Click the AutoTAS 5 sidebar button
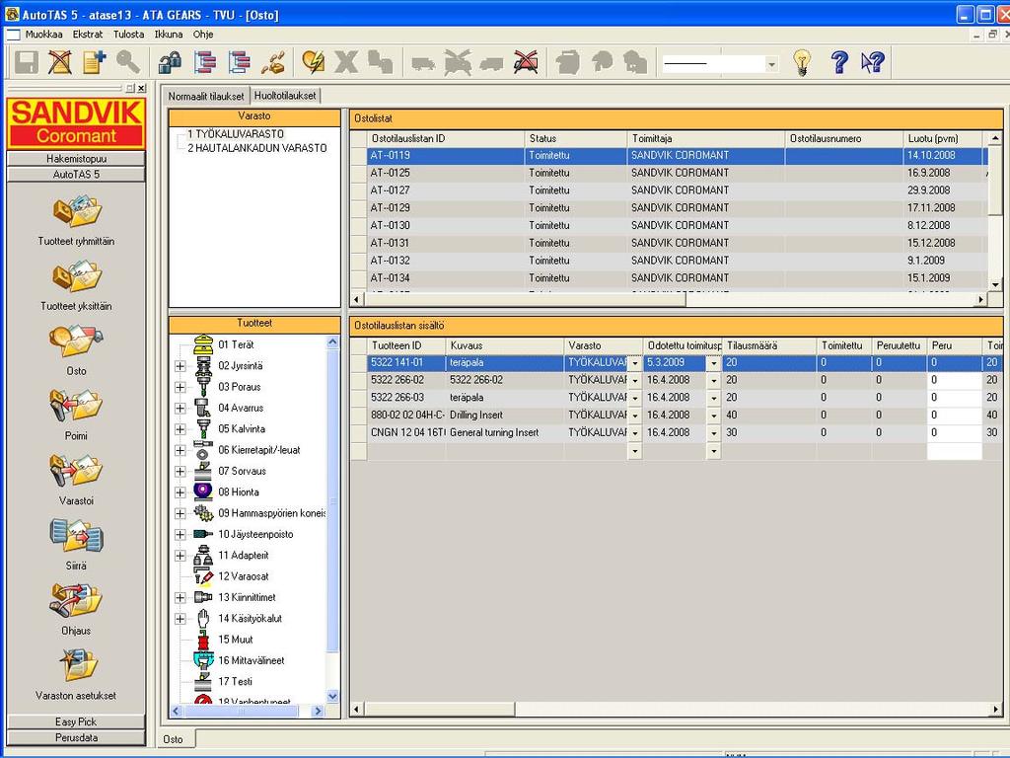The height and width of the screenshot is (758, 1010). coord(76,175)
